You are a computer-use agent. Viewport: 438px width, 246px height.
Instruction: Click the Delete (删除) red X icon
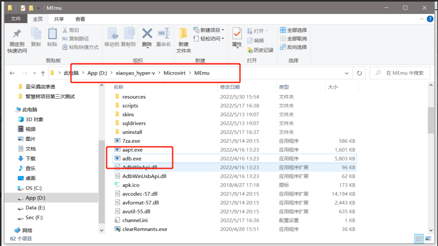tap(147, 33)
